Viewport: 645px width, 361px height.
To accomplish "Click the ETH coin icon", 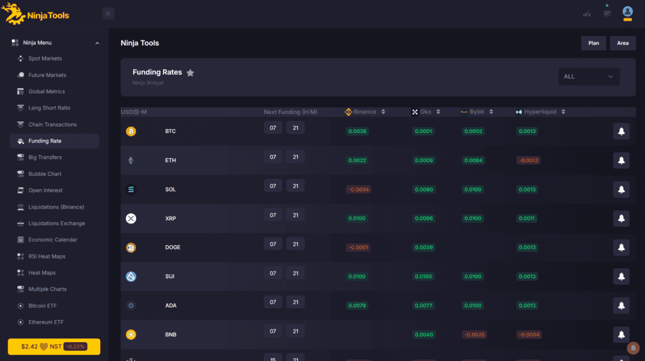I will pyautogui.click(x=131, y=161).
